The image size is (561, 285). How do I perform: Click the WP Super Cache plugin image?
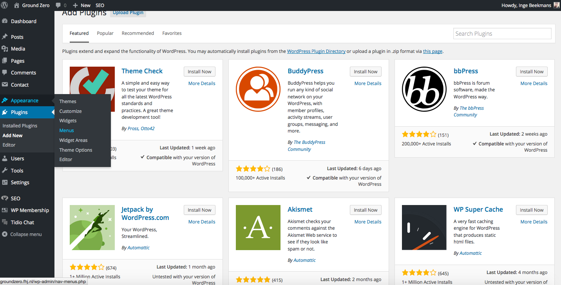(x=424, y=227)
